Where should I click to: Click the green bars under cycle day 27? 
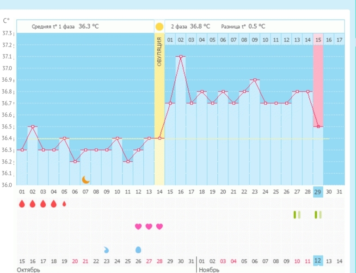[x=297, y=215]
